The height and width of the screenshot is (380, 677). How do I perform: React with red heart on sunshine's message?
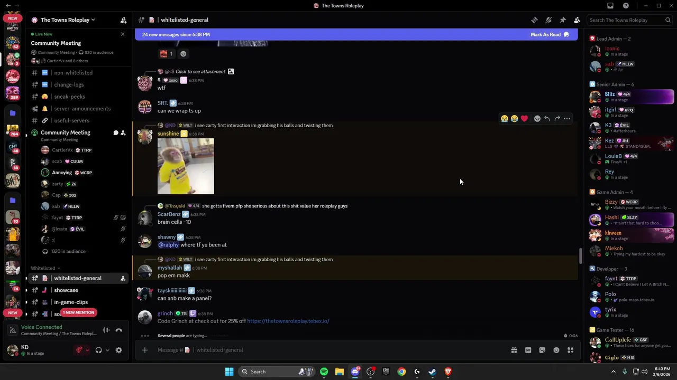pyautogui.click(x=524, y=119)
